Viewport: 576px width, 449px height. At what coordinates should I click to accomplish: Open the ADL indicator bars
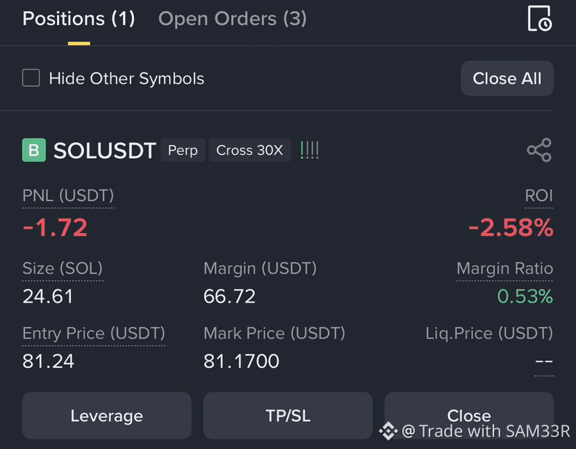tap(309, 150)
